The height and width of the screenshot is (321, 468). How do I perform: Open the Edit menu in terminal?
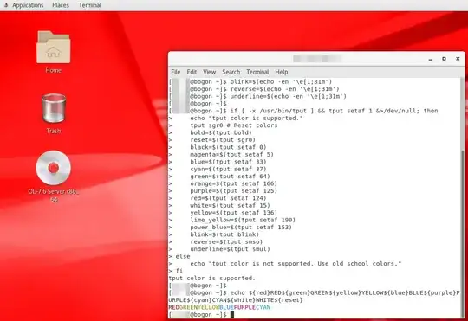pos(192,72)
